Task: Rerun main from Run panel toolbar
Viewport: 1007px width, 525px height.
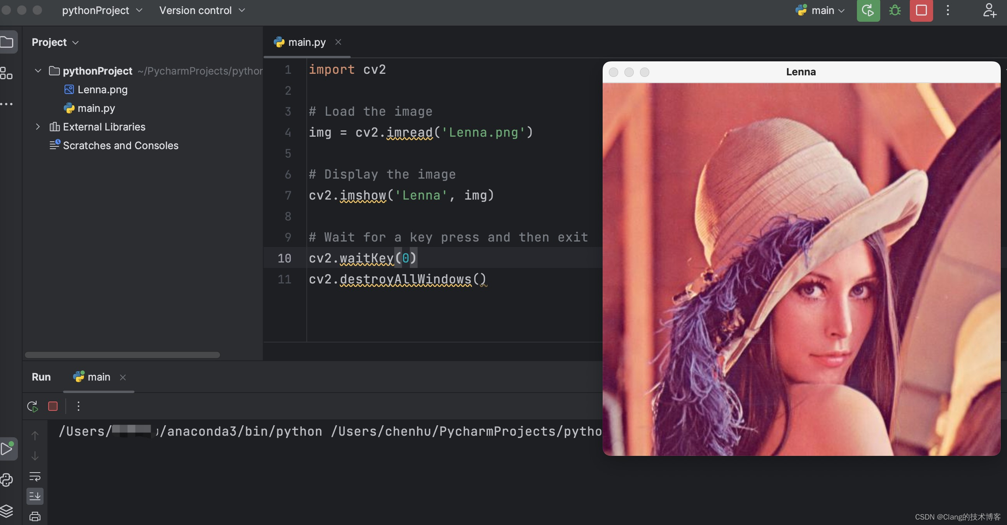Action: point(33,406)
